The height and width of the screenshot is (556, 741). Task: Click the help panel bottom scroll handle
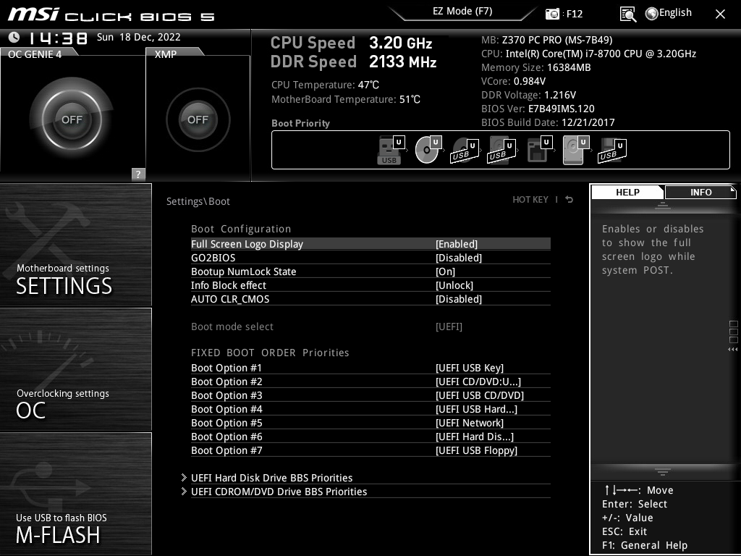[663, 472]
